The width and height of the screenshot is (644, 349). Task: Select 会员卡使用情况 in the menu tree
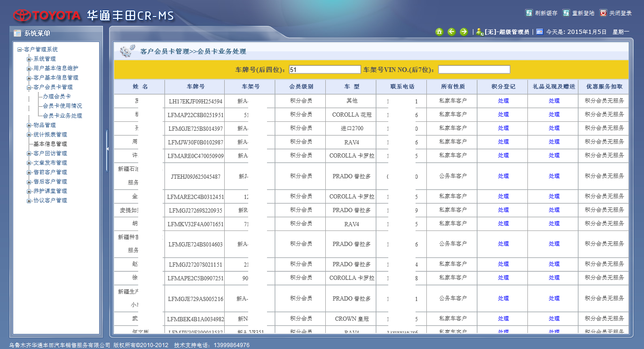pos(62,106)
